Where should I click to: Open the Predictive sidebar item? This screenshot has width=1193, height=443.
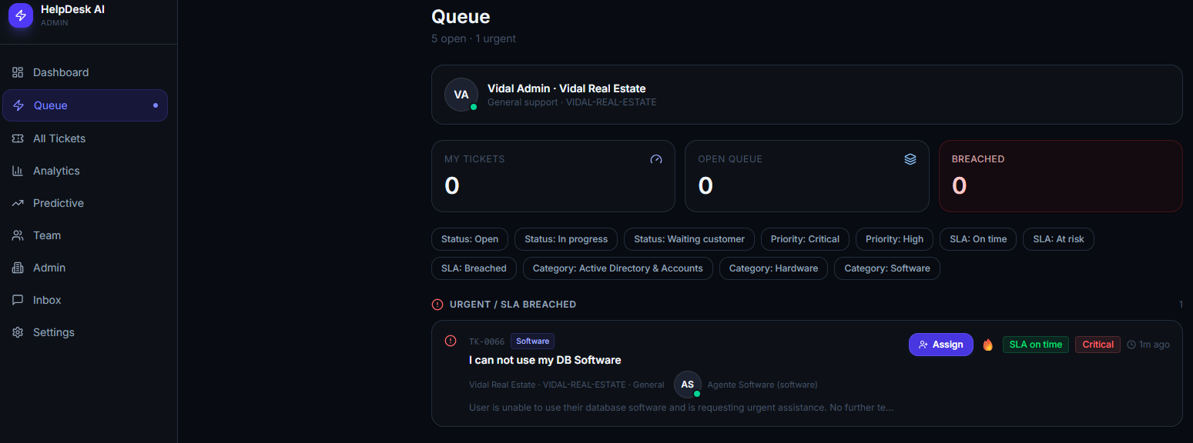(x=85, y=203)
